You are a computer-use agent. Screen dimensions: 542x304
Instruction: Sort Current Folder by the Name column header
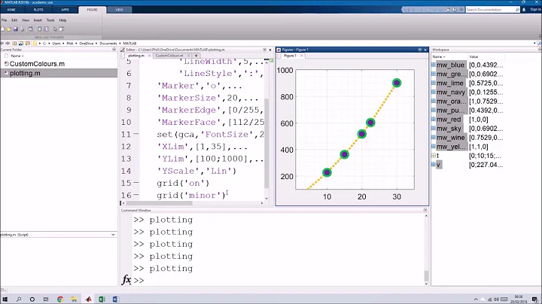coord(16,56)
